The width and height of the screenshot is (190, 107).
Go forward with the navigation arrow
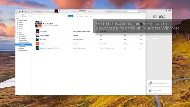[19, 16]
